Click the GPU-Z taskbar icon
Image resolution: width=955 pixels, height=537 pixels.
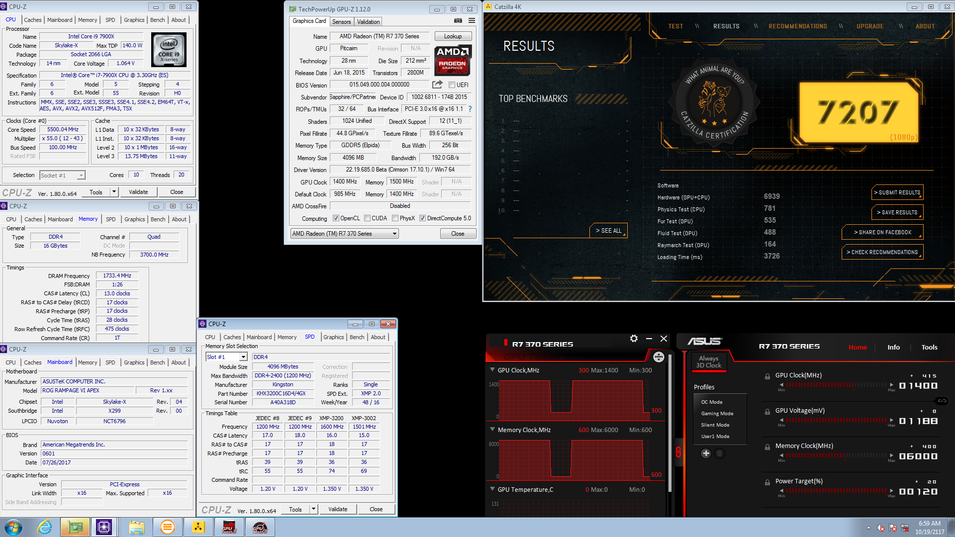tap(75, 527)
